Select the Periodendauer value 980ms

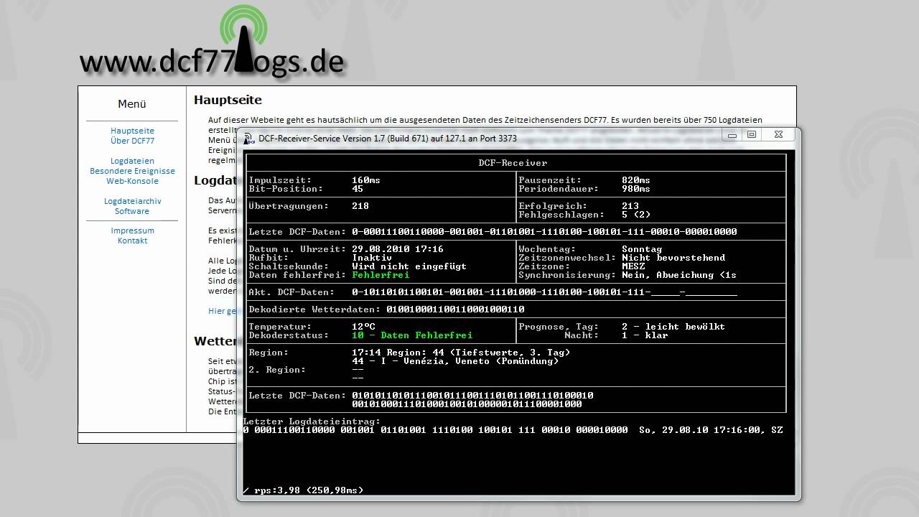[x=636, y=189]
